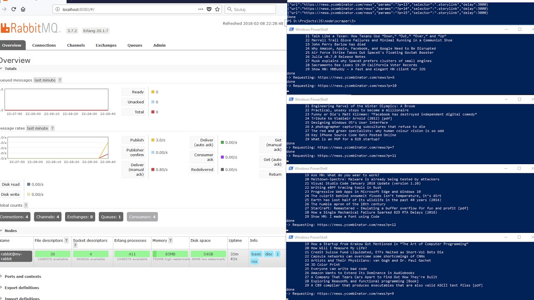
Task: Click the rss plugin tag in Info
Action: [x=254, y=261]
